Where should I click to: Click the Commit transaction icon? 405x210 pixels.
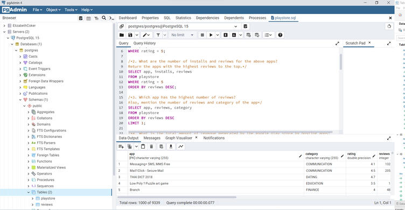[248, 35]
